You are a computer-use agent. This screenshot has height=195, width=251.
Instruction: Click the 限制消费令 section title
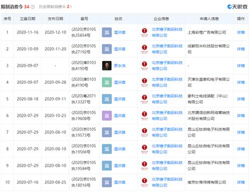(x=12, y=7)
